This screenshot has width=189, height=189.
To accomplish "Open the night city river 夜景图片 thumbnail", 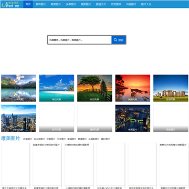I will point(133,118).
